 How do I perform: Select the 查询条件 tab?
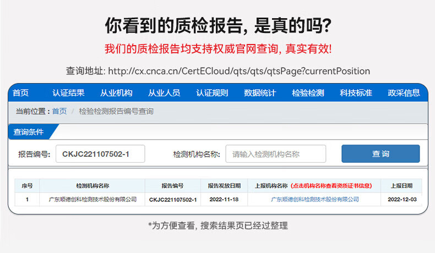[x=29, y=132]
